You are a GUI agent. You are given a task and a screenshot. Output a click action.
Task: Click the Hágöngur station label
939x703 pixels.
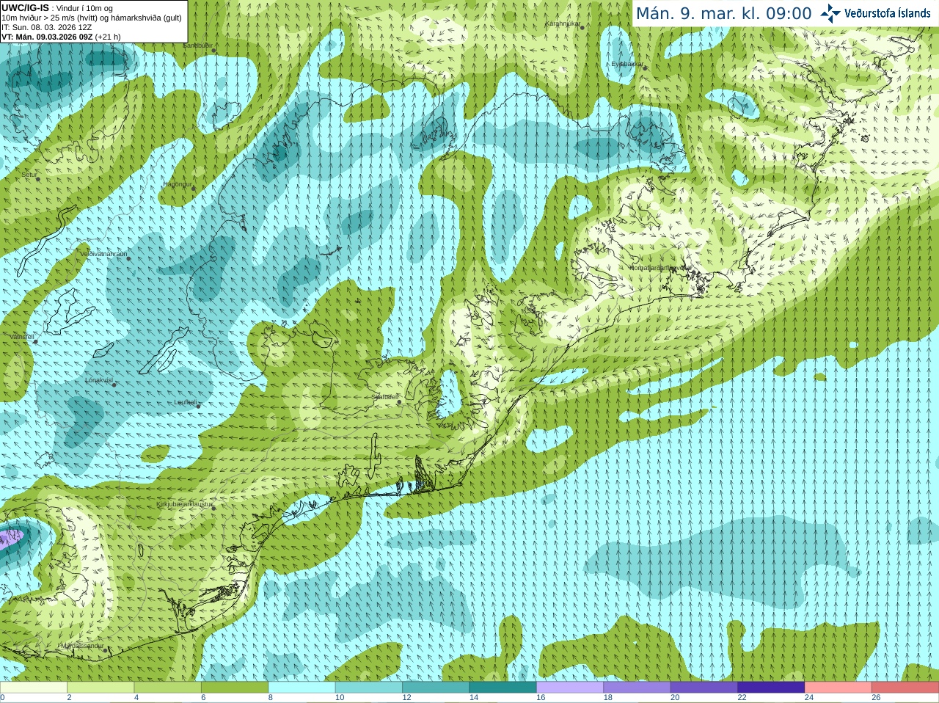(x=178, y=184)
